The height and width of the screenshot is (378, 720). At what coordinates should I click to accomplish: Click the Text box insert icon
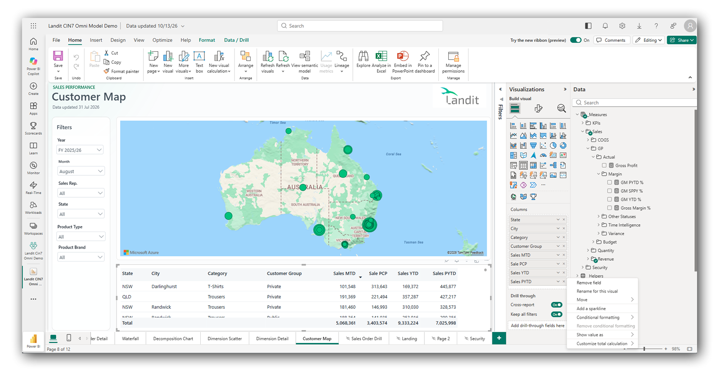[199, 56]
